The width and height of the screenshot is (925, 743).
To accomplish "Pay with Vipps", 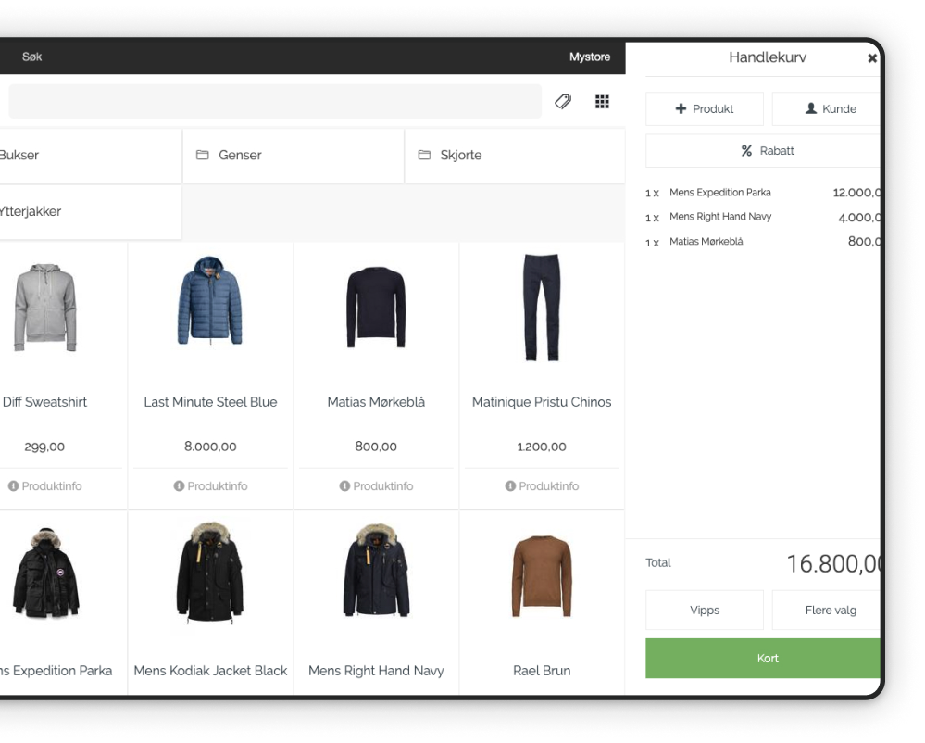I will pyautogui.click(x=705, y=611).
